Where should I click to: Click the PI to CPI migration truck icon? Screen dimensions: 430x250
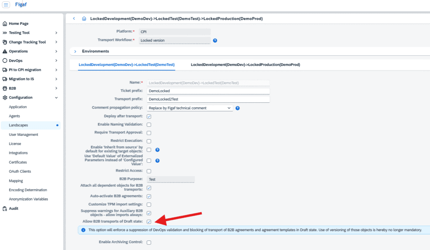coord(5,70)
